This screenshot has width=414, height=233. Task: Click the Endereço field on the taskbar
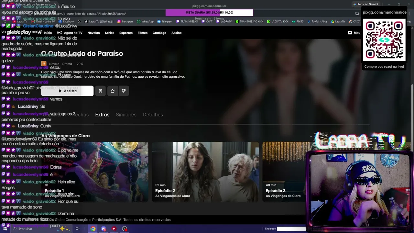[x=291, y=229]
